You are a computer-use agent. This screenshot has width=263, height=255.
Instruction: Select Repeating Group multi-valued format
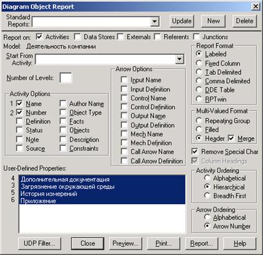click(x=199, y=121)
